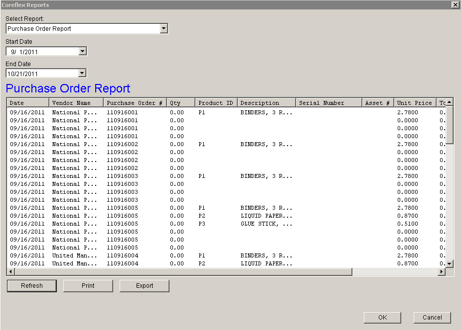This screenshot has height=330, width=461.
Task: Click BINDERS description in the United Man... row
Action: [x=266, y=255]
